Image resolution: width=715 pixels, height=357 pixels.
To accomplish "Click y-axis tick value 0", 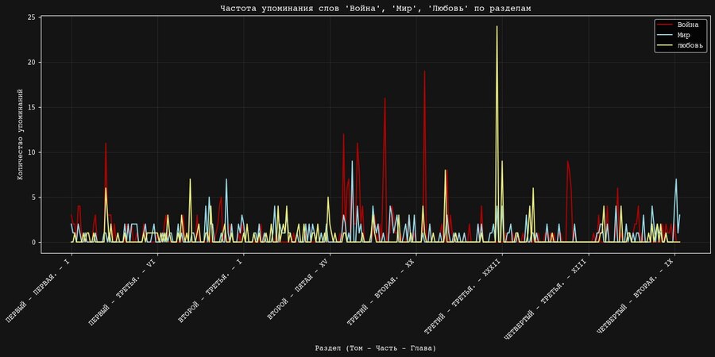I will (x=34, y=243).
